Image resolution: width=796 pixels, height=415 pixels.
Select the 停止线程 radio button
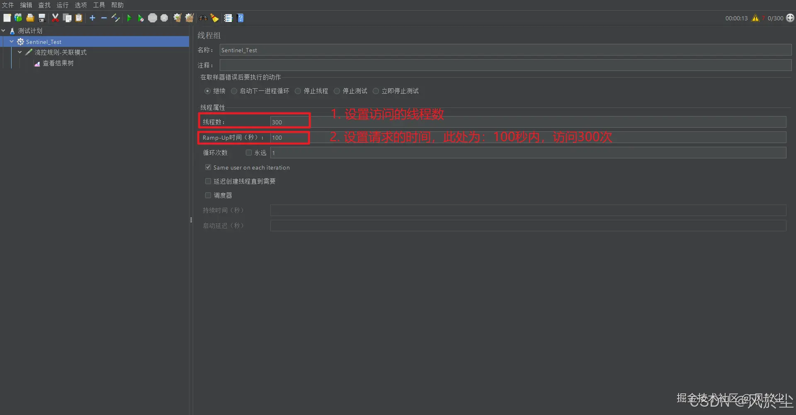click(x=298, y=91)
